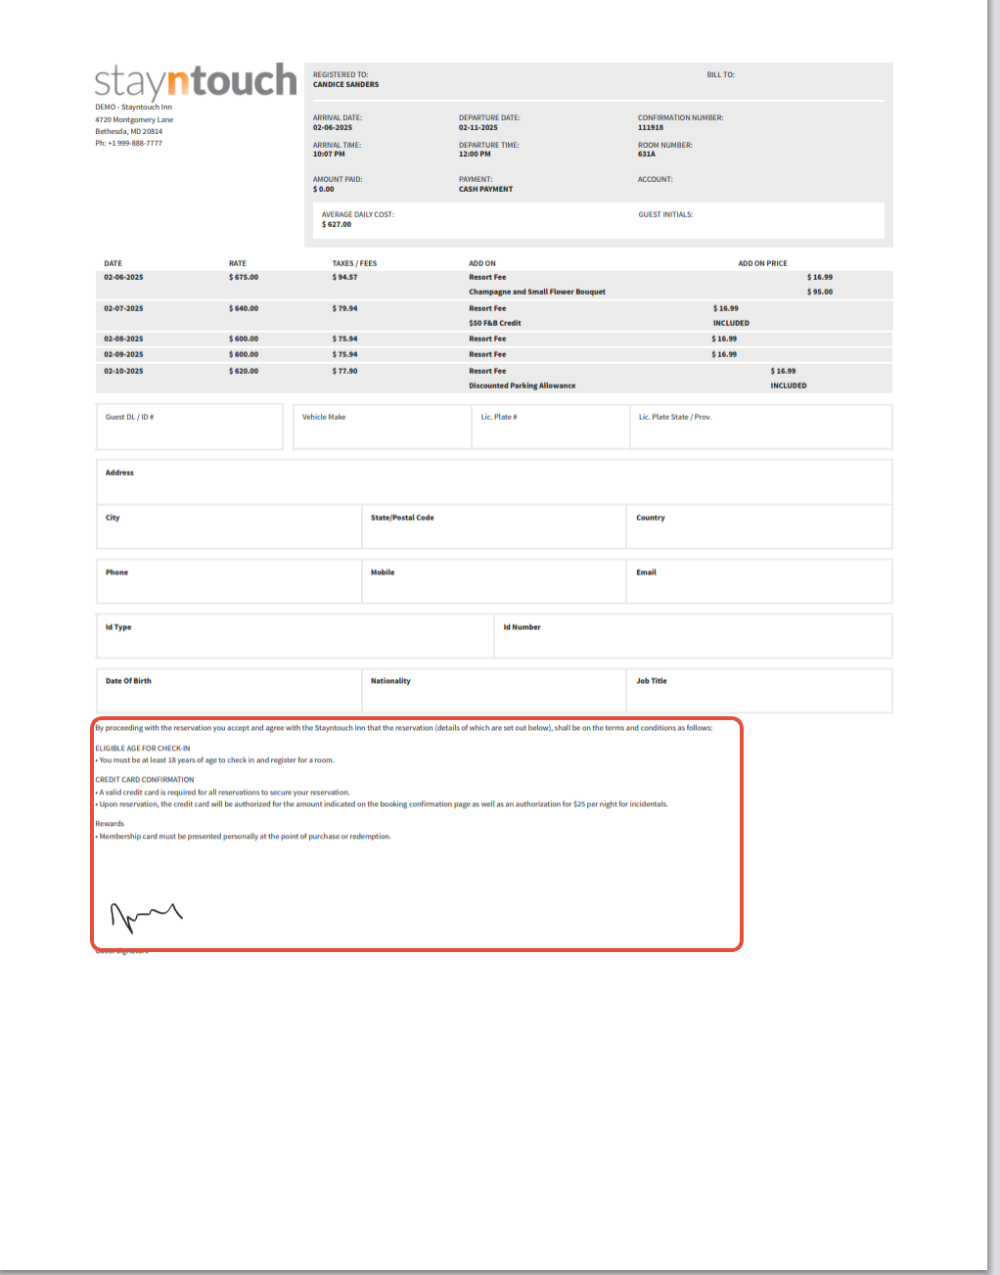This screenshot has height=1275, width=1000.
Task: Click the Date Of Birth field
Action: pyautogui.click(x=229, y=691)
